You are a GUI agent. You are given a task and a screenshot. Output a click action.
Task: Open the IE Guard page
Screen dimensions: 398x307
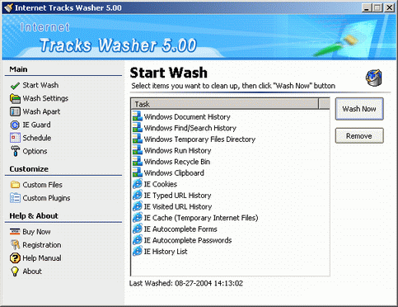click(36, 125)
